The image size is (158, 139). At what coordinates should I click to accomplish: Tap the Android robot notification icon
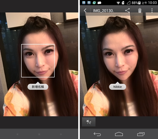click(99, 3)
